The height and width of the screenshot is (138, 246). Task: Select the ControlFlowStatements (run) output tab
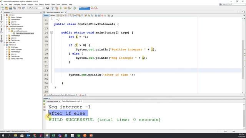click(71, 101)
